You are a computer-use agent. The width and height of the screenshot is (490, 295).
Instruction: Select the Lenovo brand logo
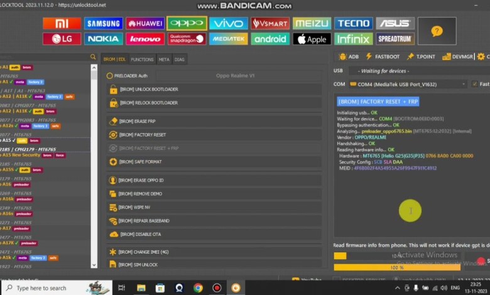[x=145, y=39]
